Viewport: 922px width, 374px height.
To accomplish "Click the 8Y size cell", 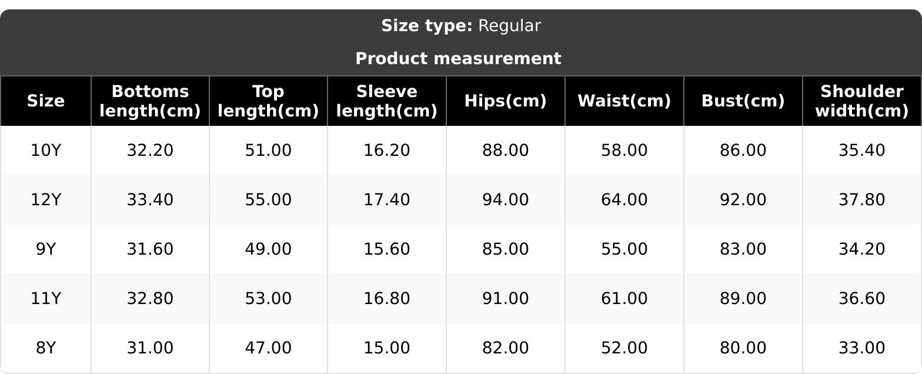I will pyautogui.click(x=45, y=348).
